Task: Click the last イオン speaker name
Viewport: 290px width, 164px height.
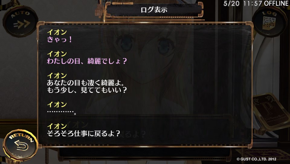Action: pos(57,126)
